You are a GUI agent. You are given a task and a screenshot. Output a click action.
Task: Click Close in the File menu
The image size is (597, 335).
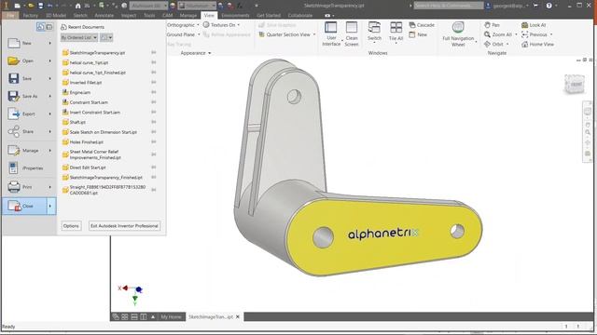coord(25,206)
